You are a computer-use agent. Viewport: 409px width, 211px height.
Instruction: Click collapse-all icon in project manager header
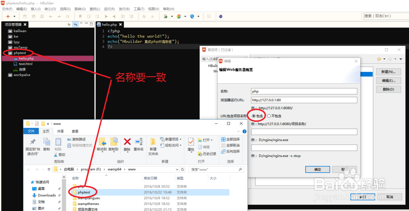point(69,24)
